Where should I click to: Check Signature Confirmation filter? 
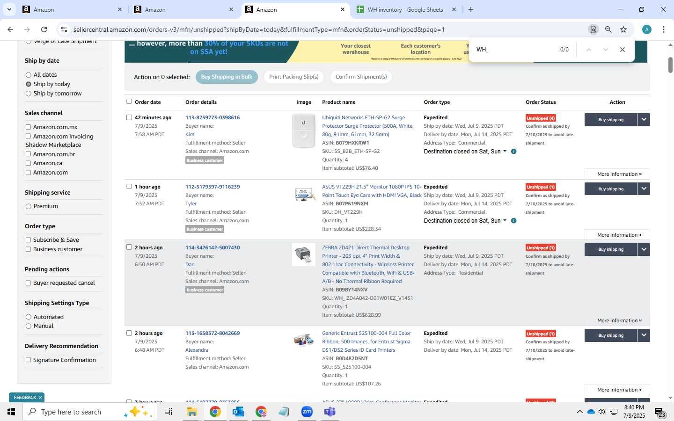click(x=28, y=360)
